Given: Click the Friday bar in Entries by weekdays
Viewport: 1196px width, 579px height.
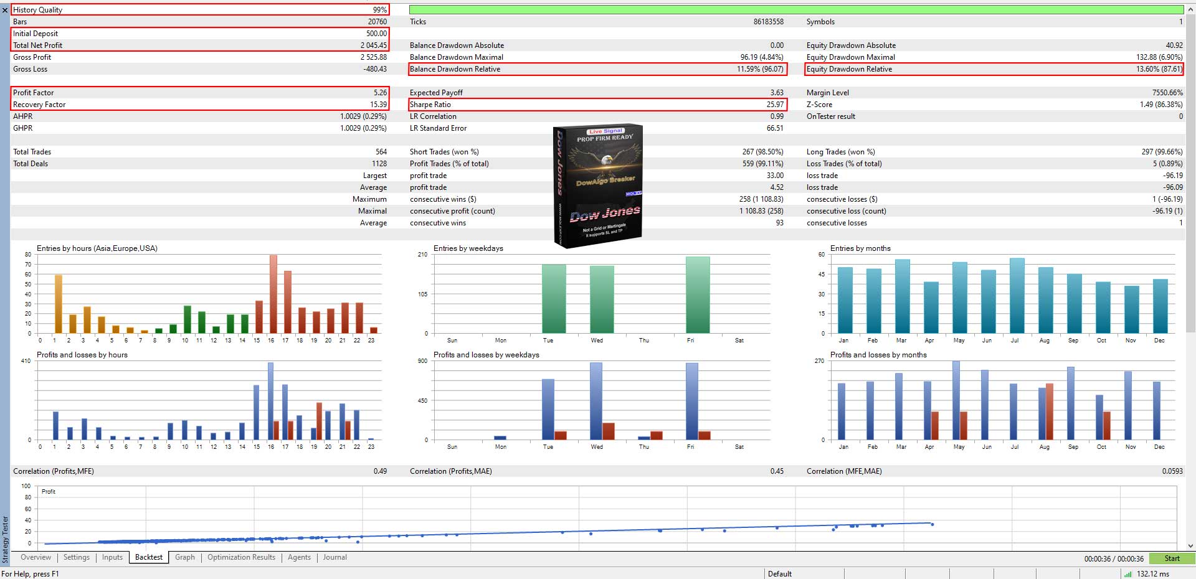Looking at the screenshot, I should click(x=697, y=295).
